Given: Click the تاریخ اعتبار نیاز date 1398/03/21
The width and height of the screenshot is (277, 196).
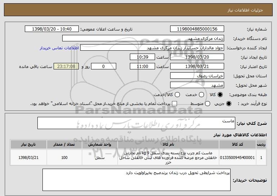Looking at the screenshot, I should (x=197, y=67).
